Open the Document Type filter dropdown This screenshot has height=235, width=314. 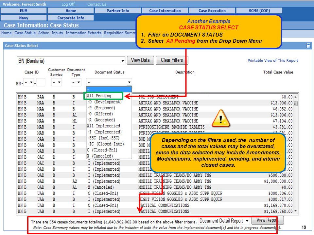[x=76, y=82]
